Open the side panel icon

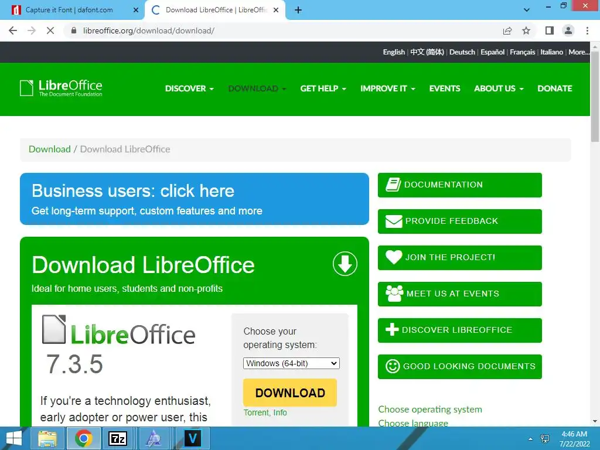pyautogui.click(x=550, y=30)
